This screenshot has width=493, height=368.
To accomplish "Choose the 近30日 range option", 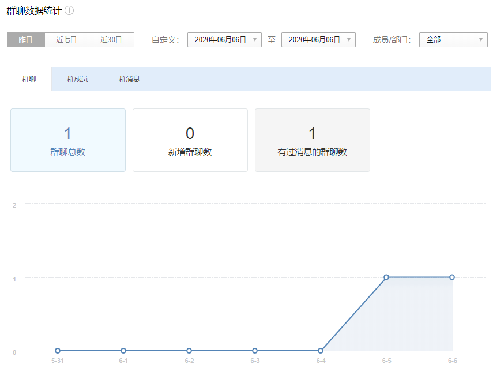I will click(111, 40).
